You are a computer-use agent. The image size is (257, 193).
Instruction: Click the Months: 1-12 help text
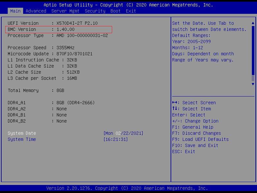pos(188,48)
